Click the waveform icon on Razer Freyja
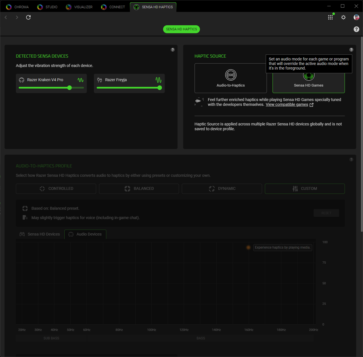This screenshot has width=363, height=357. pyautogui.click(x=159, y=80)
